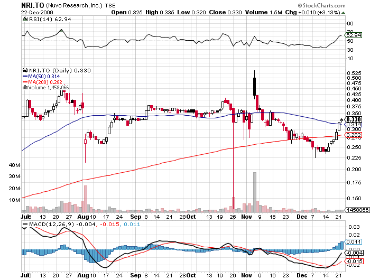
Task: Click the 0.314 blue MA tag on right axis
Action: [353, 125]
